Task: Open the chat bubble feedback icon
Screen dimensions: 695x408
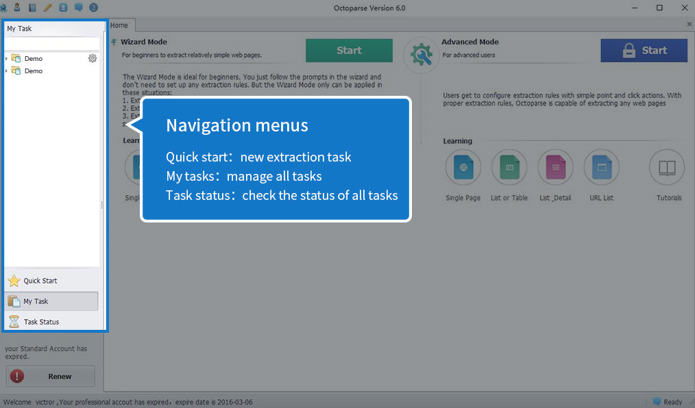Action: (x=78, y=8)
